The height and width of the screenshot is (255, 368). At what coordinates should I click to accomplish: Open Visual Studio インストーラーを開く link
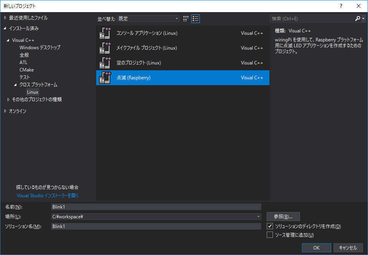[48, 196]
